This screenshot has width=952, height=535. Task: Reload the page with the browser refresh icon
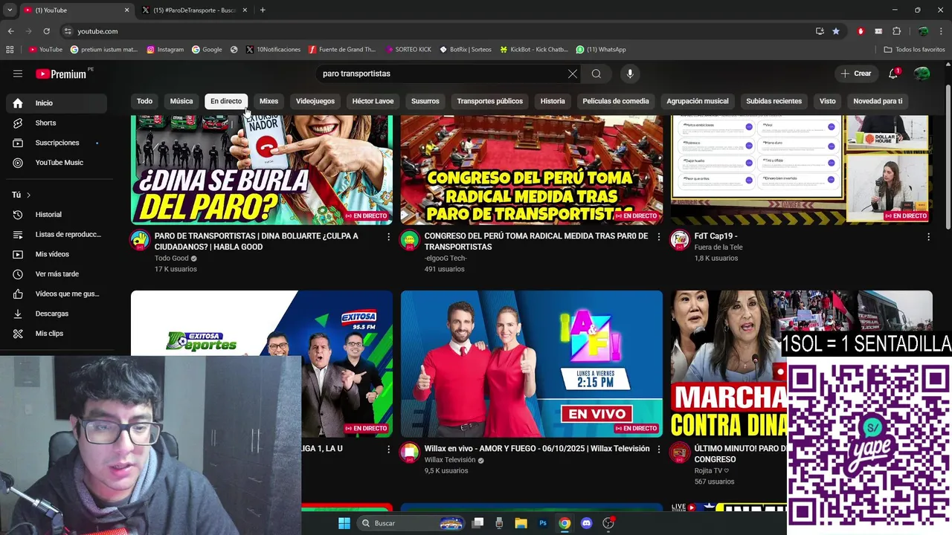coord(46,31)
